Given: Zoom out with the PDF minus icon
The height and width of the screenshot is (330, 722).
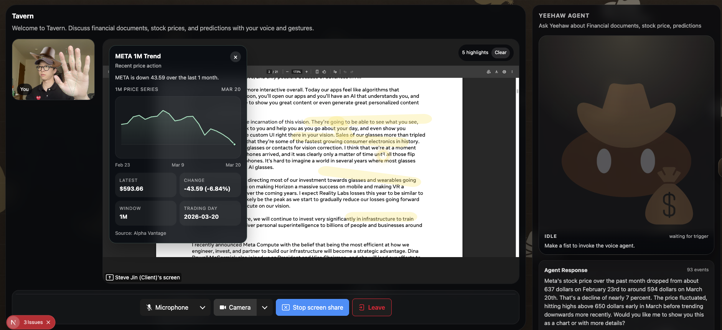Looking at the screenshot, I should pos(287,72).
